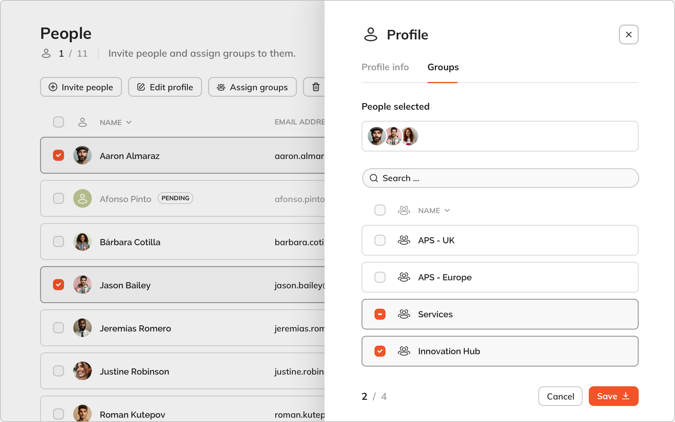This screenshot has height=422, width=675.
Task: Toggle the Services indeterminate checkbox
Action: pyautogui.click(x=380, y=314)
